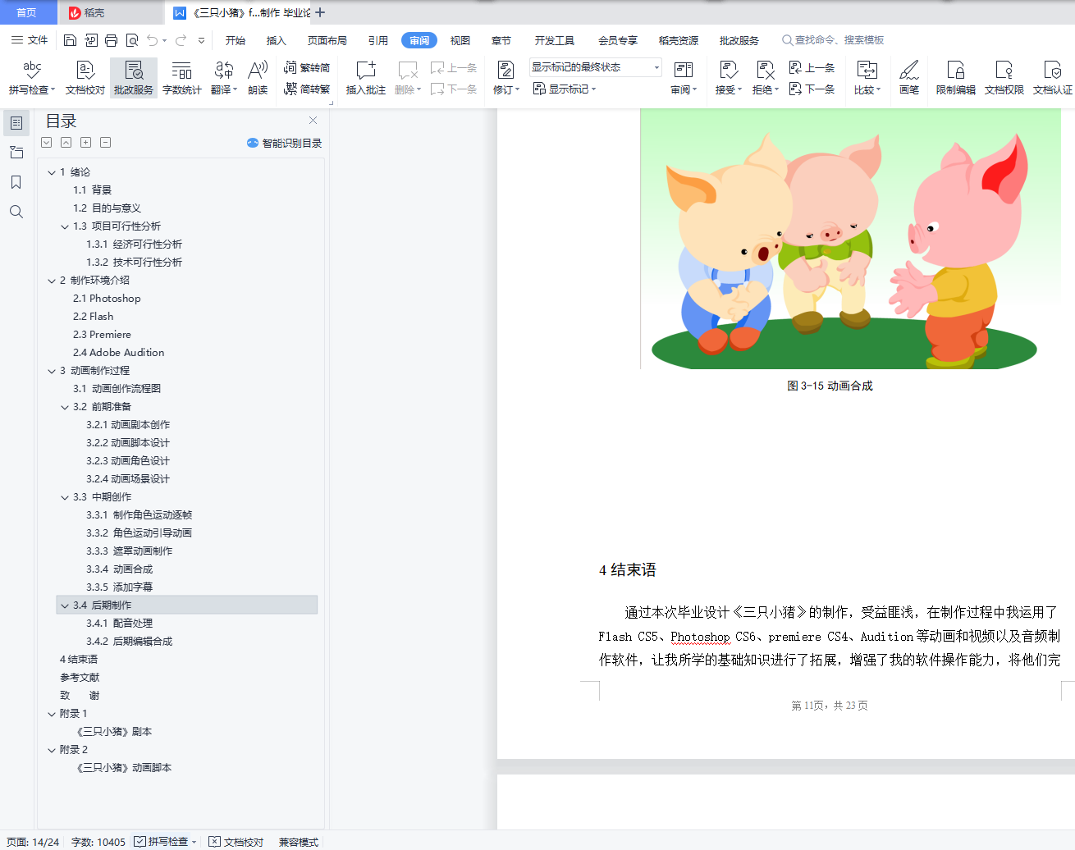The image size is (1075, 850).
Task: Collapse the 附录 1 node
Action: 52,714
